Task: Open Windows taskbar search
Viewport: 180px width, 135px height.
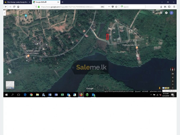Action: 12,95
